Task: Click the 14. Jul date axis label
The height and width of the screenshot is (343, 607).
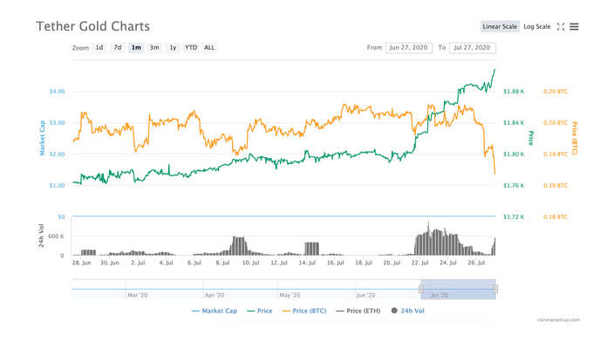Action: tap(307, 263)
